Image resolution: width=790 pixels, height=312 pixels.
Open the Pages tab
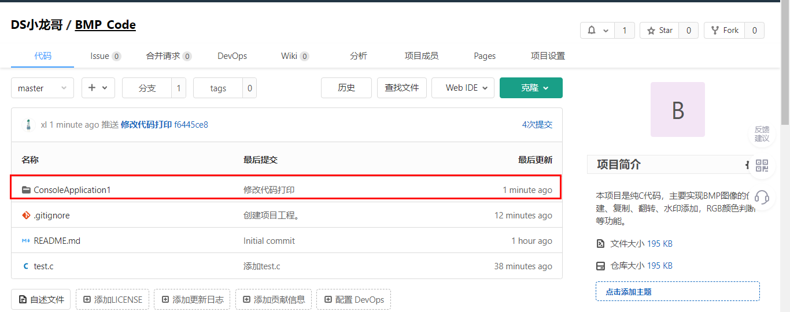(485, 56)
